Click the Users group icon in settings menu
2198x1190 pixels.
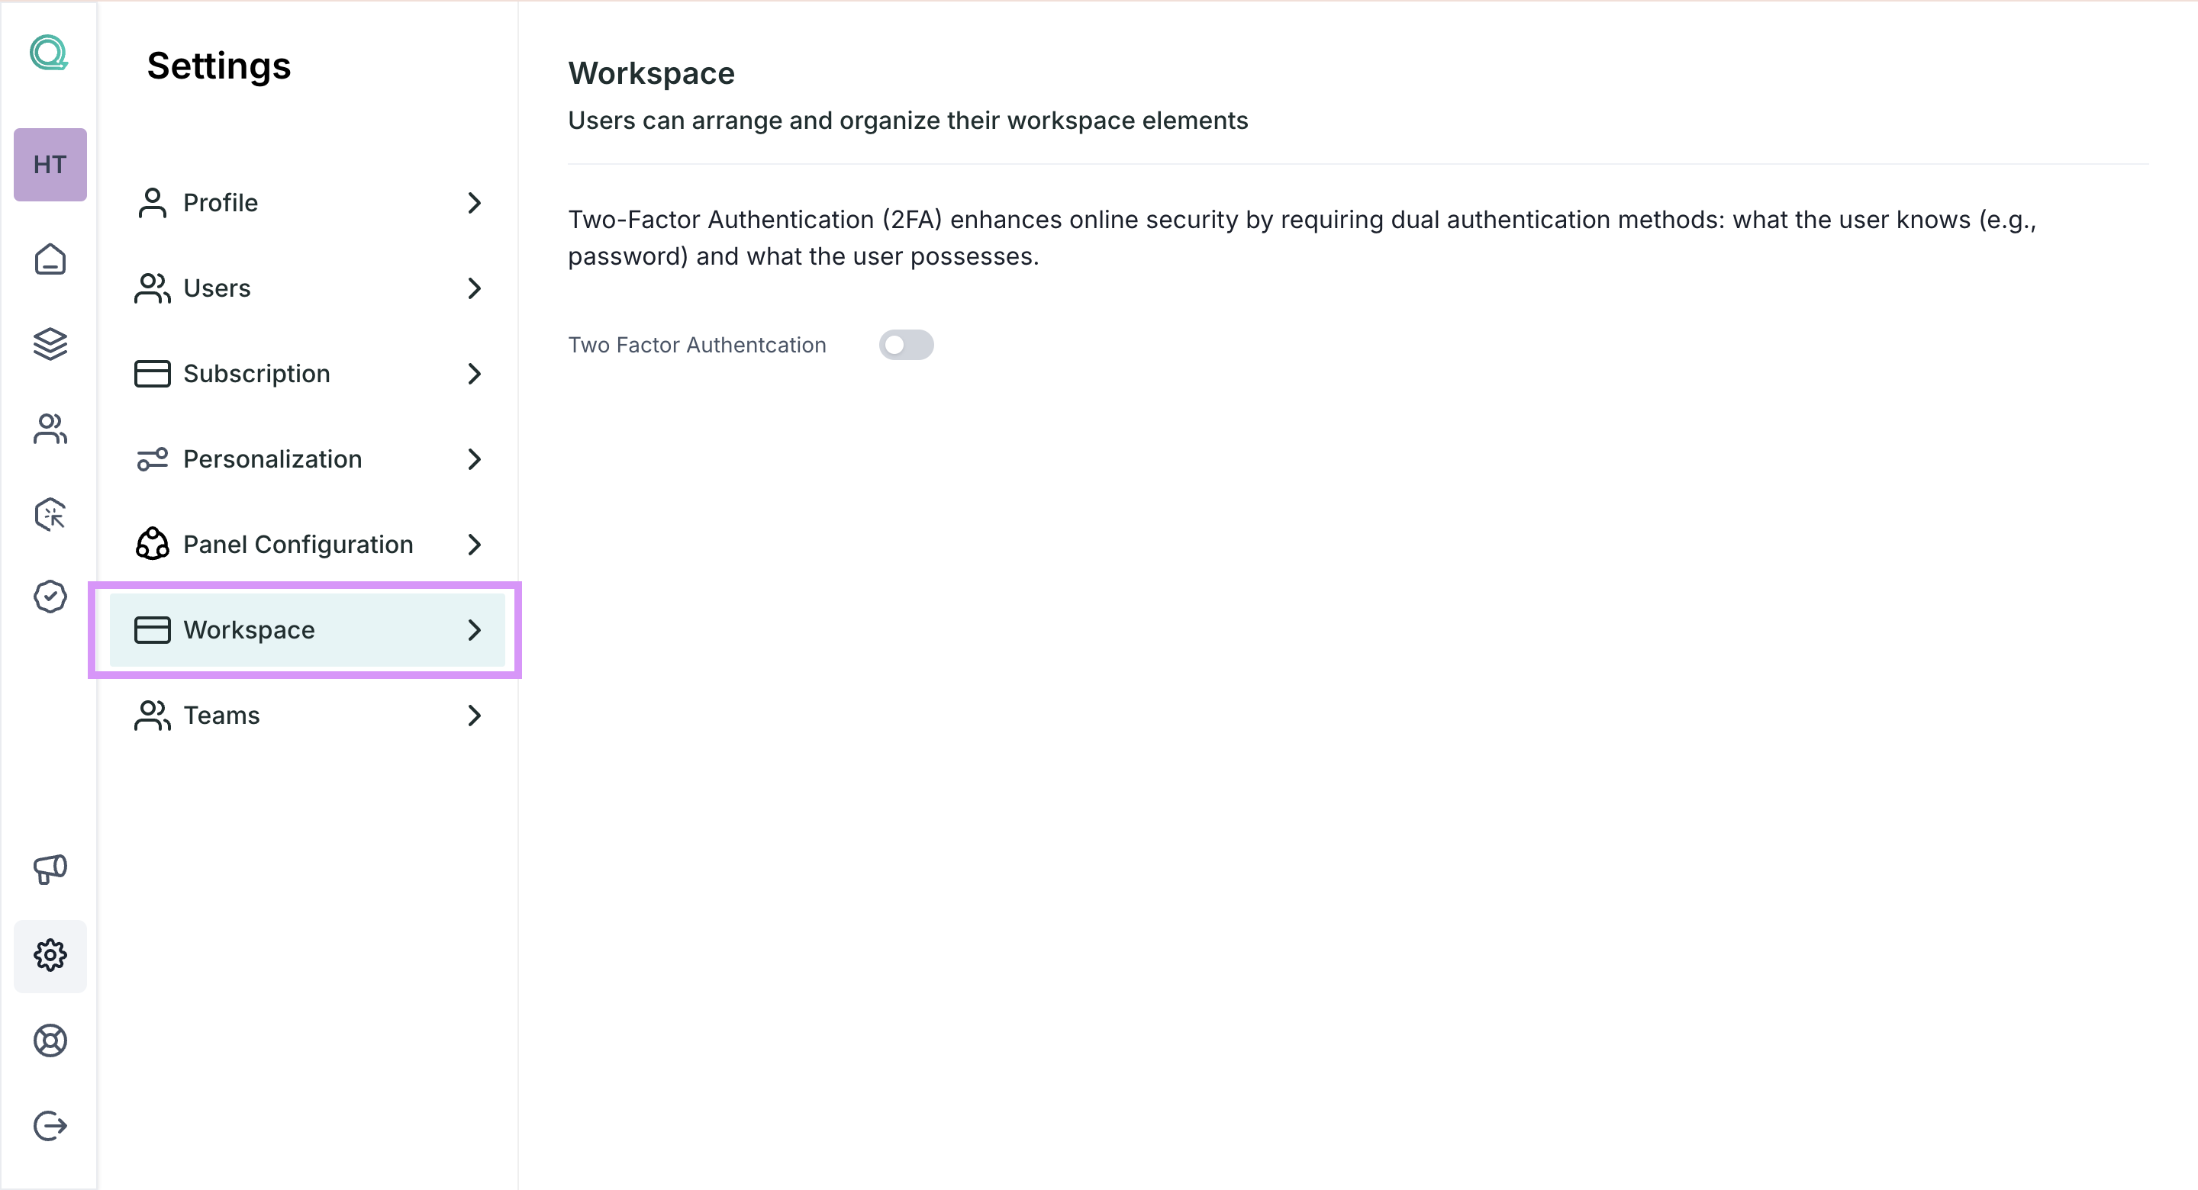(x=152, y=288)
